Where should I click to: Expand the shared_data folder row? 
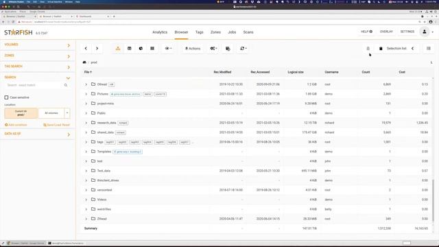click(x=86, y=132)
